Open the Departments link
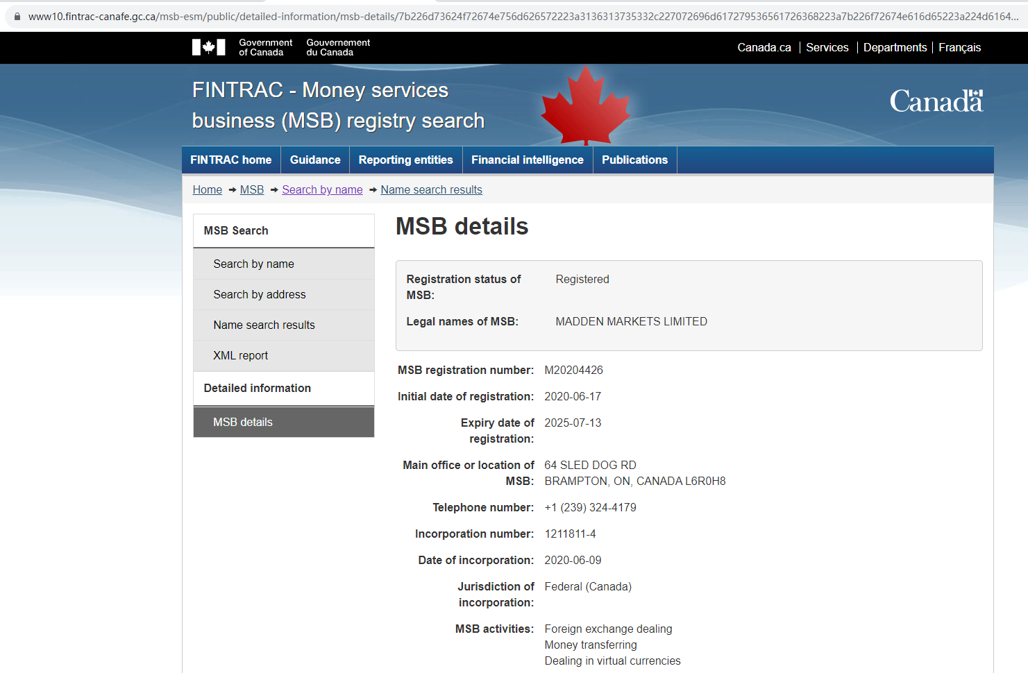The image size is (1028, 673). coord(895,47)
